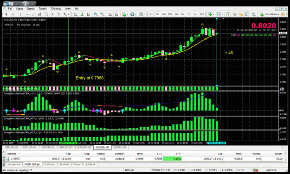Select the AUDUSD,M5 chart tab
The image size is (290, 174).
[x=102, y=148]
